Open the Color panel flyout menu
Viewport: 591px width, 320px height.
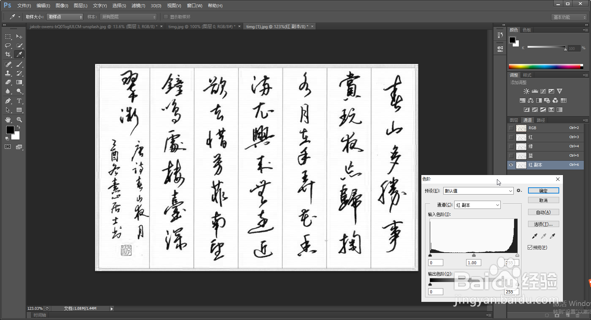pos(585,30)
